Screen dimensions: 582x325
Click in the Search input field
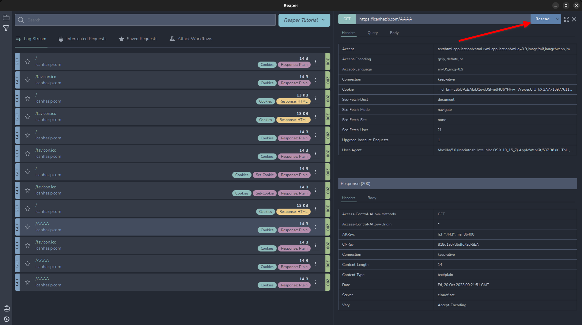coord(145,20)
